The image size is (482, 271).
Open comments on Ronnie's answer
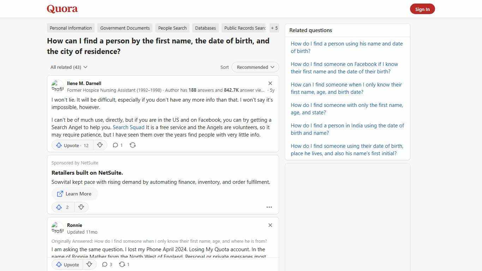coord(107,264)
